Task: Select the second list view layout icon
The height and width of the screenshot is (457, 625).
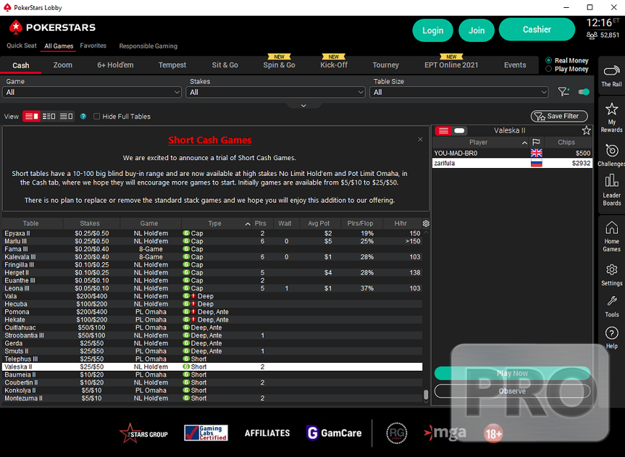Action: (49, 116)
